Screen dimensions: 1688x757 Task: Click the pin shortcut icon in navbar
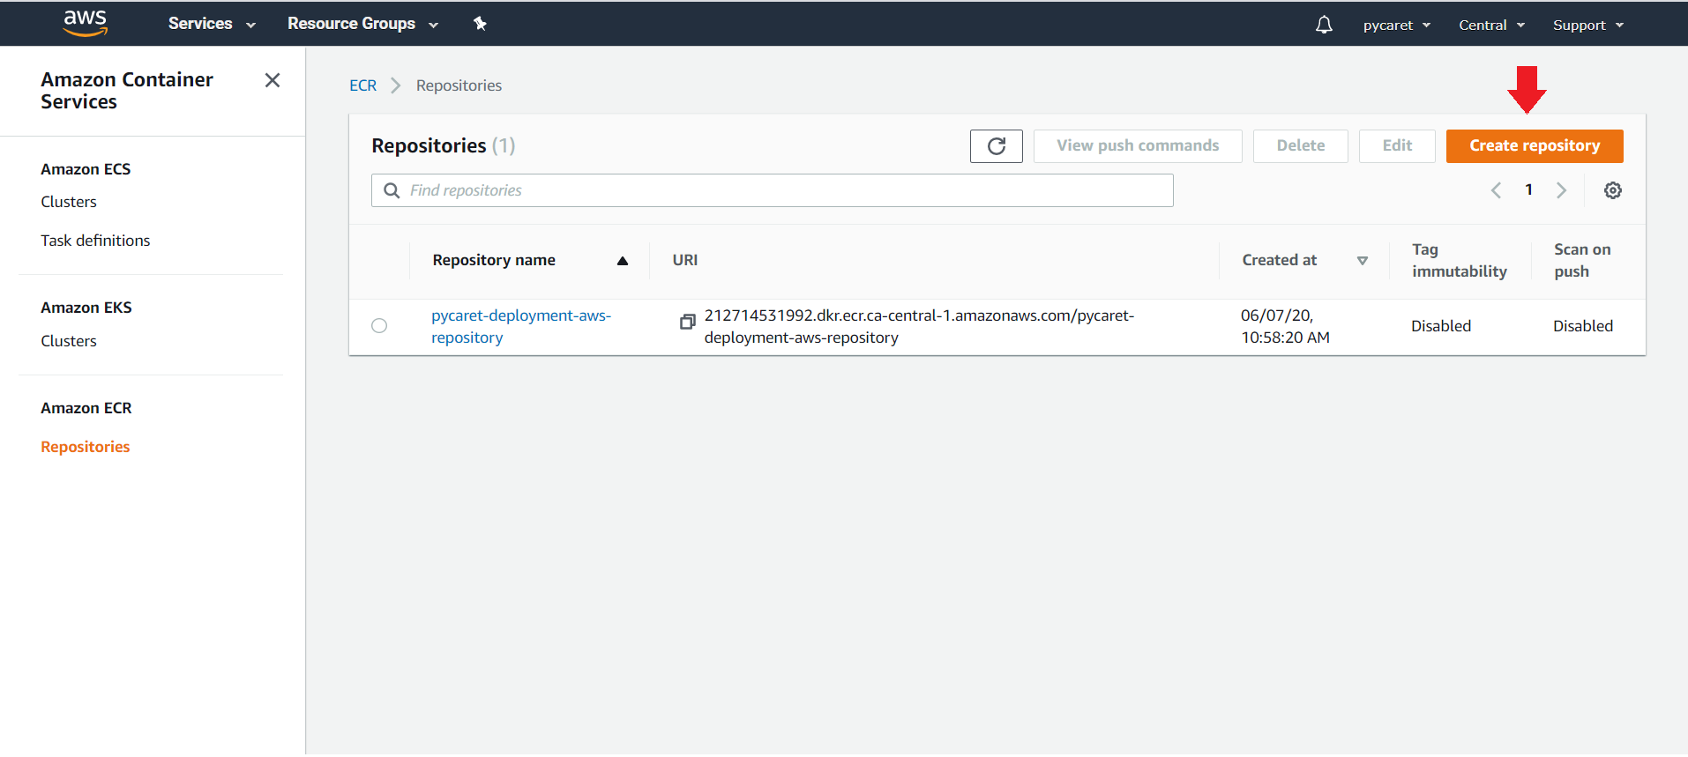pyautogui.click(x=480, y=24)
